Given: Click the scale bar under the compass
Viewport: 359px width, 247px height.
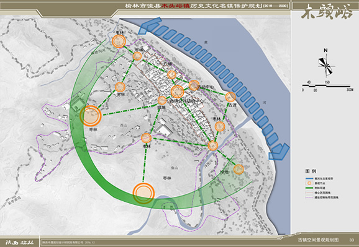Looking at the screenshot, I should [327, 86].
